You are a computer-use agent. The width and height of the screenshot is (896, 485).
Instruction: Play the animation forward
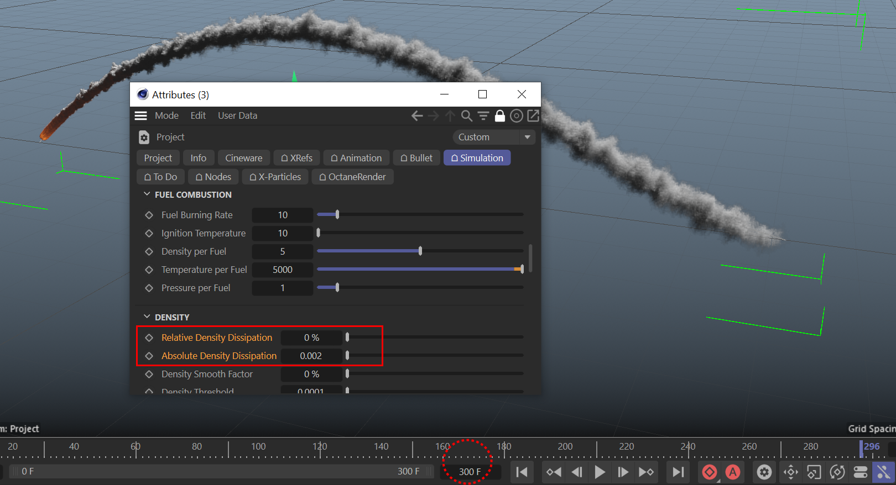(x=600, y=472)
